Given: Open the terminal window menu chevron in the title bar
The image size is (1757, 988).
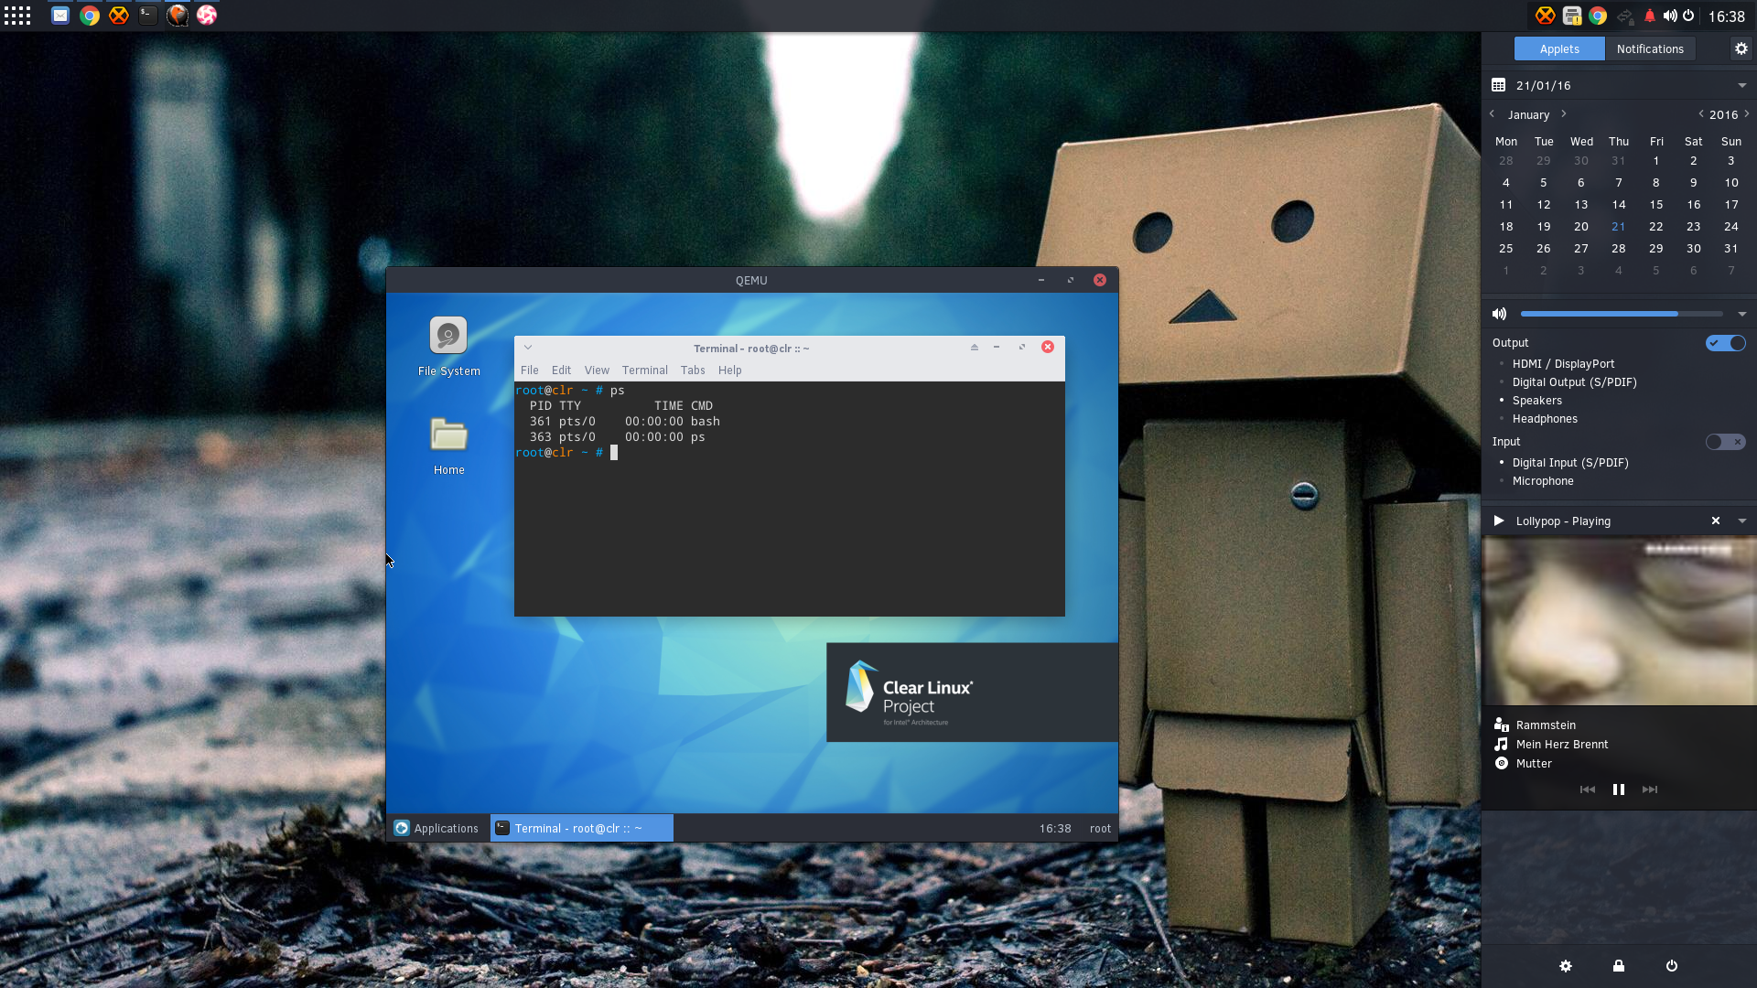Looking at the screenshot, I should click(528, 348).
